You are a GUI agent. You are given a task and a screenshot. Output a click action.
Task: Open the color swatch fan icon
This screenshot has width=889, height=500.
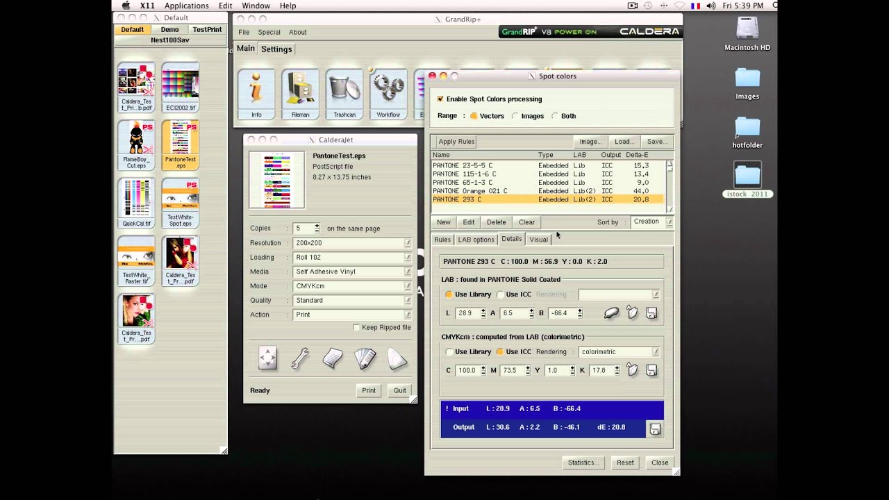(x=365, y=358)
